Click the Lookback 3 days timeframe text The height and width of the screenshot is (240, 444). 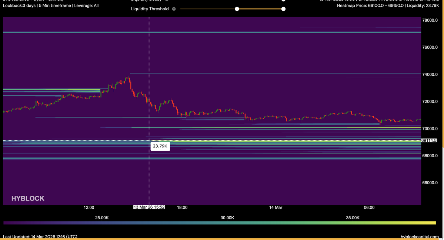point(51,6)
